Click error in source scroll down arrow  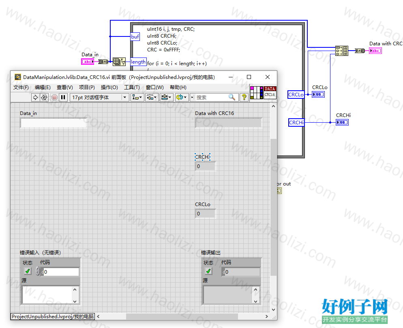(75, 301)
